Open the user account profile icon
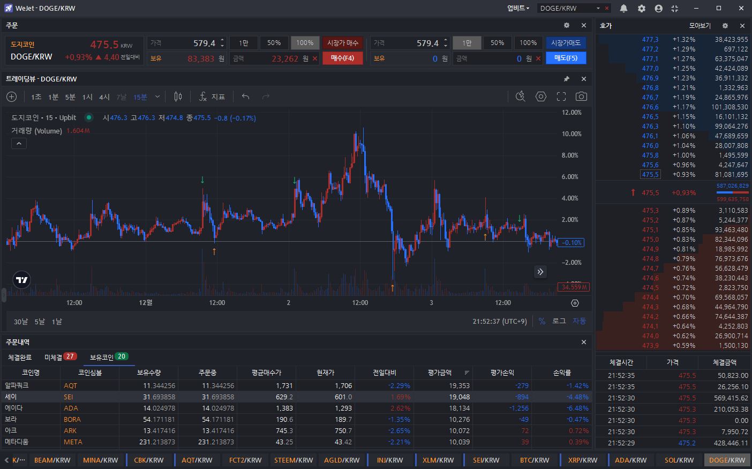 [658, 9]
